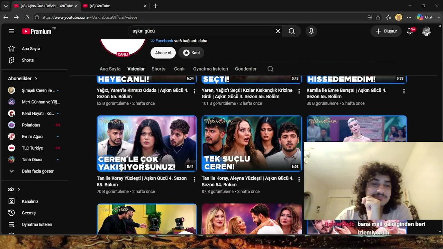The image size is (443, 249).
Task: Open Şimşek Ceren ile subscription channel
Action: (35, 90)
